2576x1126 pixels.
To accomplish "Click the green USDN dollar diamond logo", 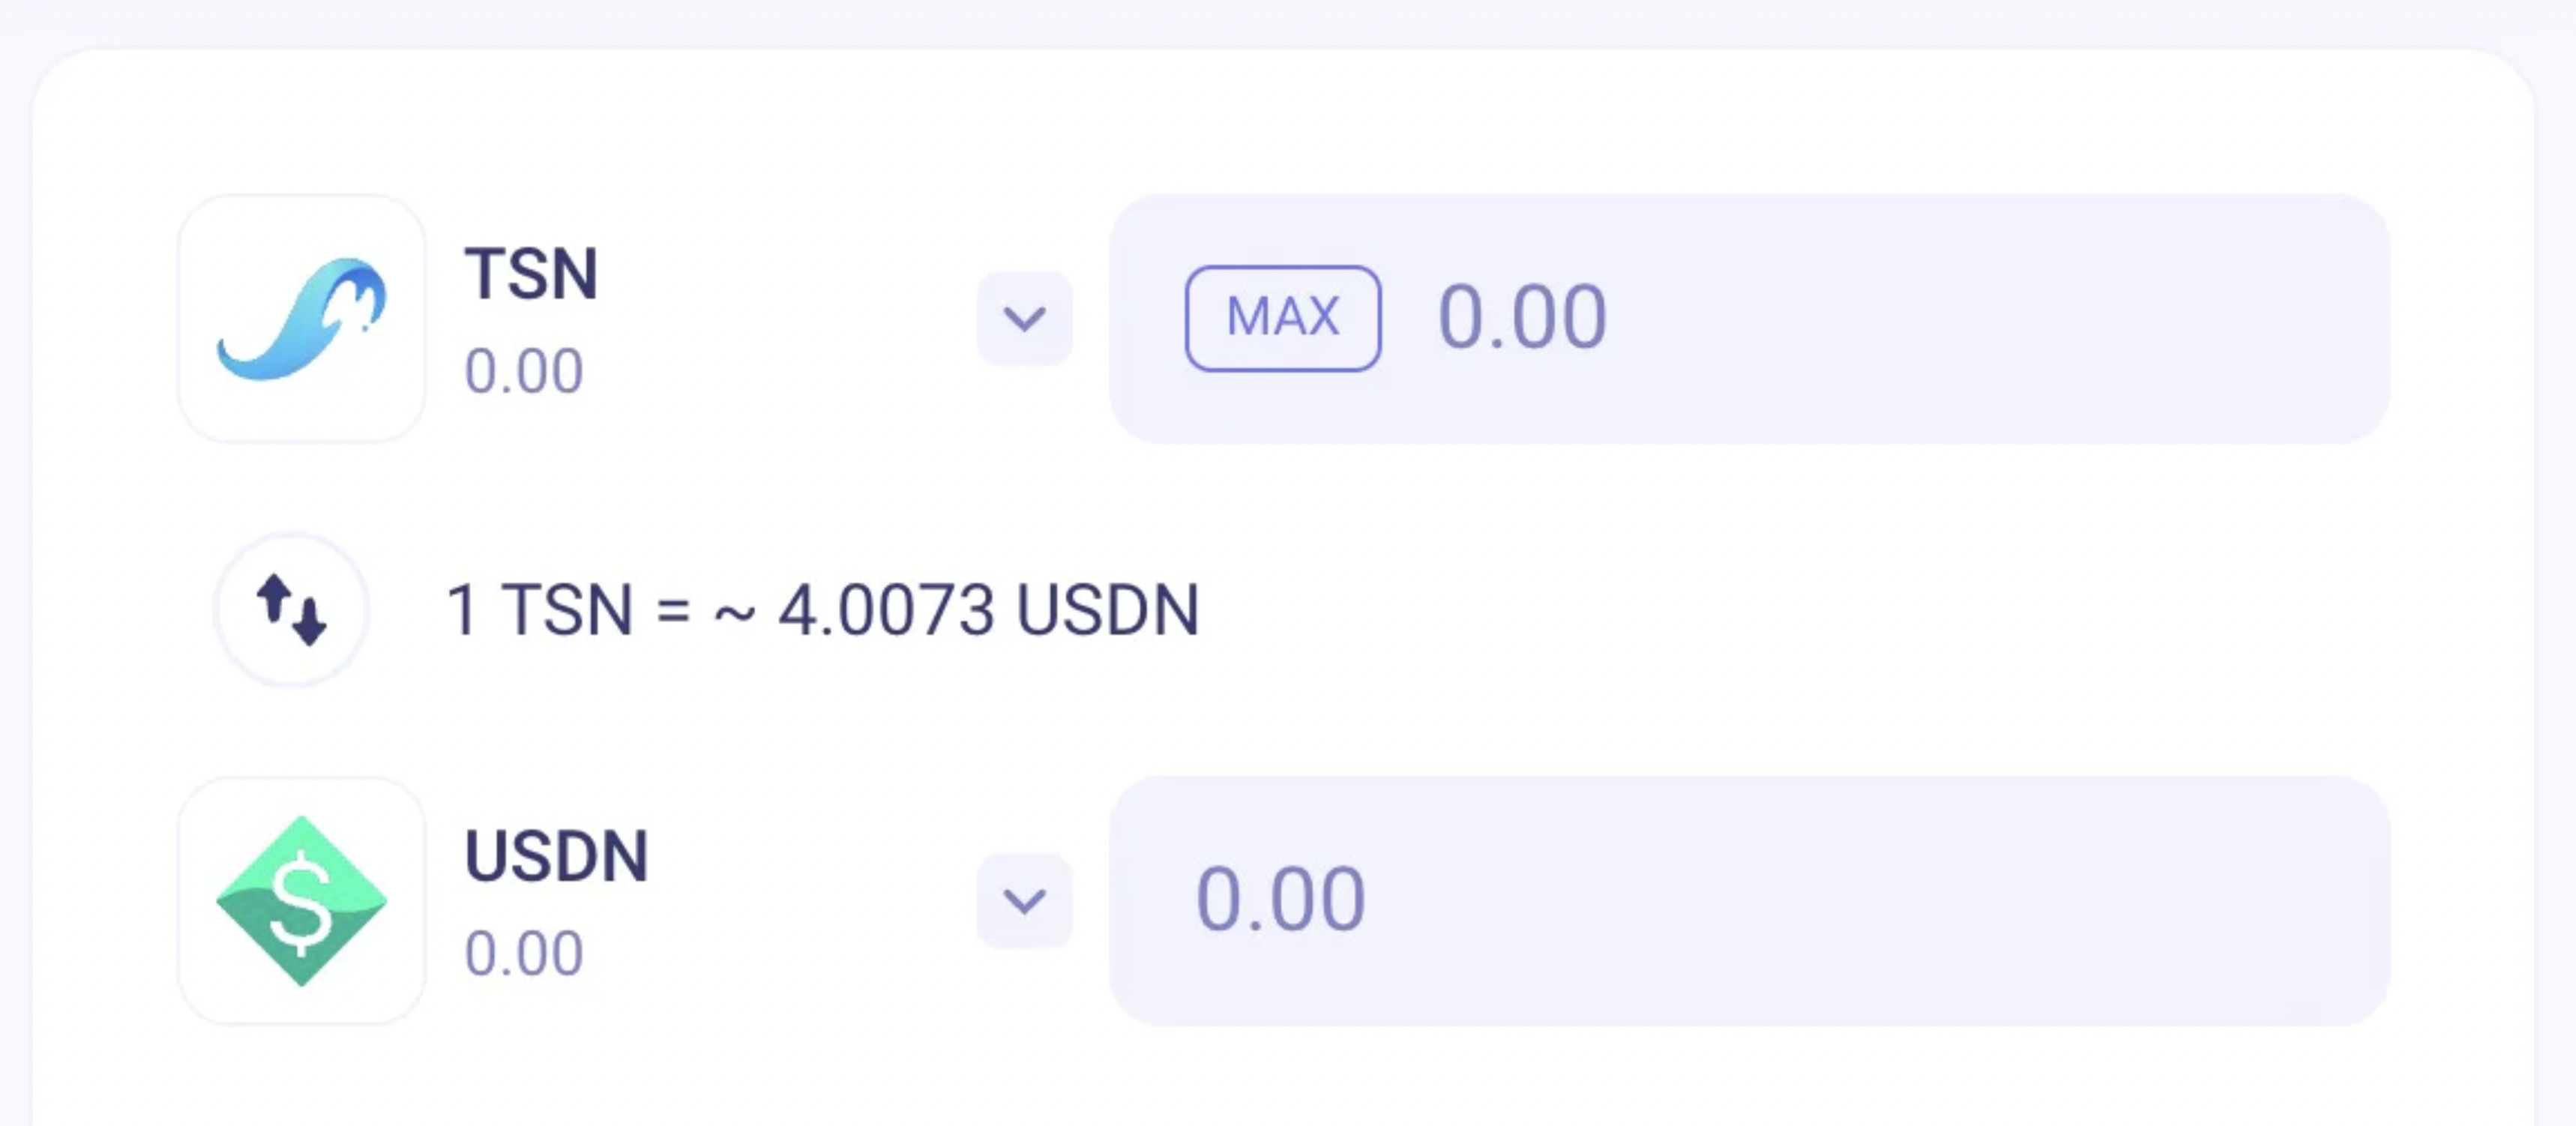I will point(301,900).
